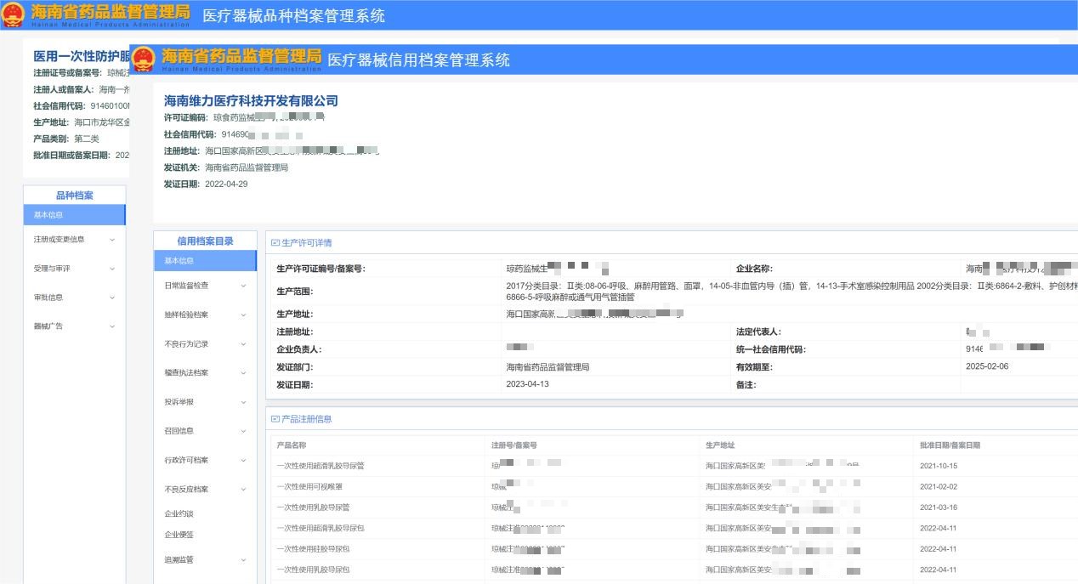Click the 注册号/备案号 column header
The image size is (1078, 584).
[514, 445]
